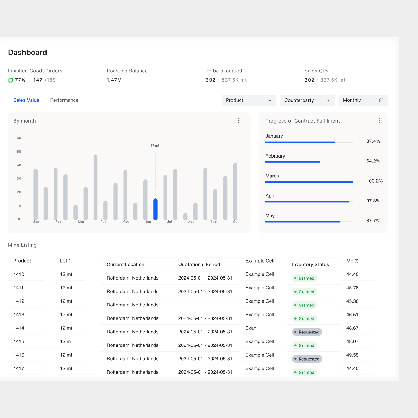The width and height of the screenshot is (418, 418).
Task: Open the Product filter dropdown
Action: (x=248, y=100)
